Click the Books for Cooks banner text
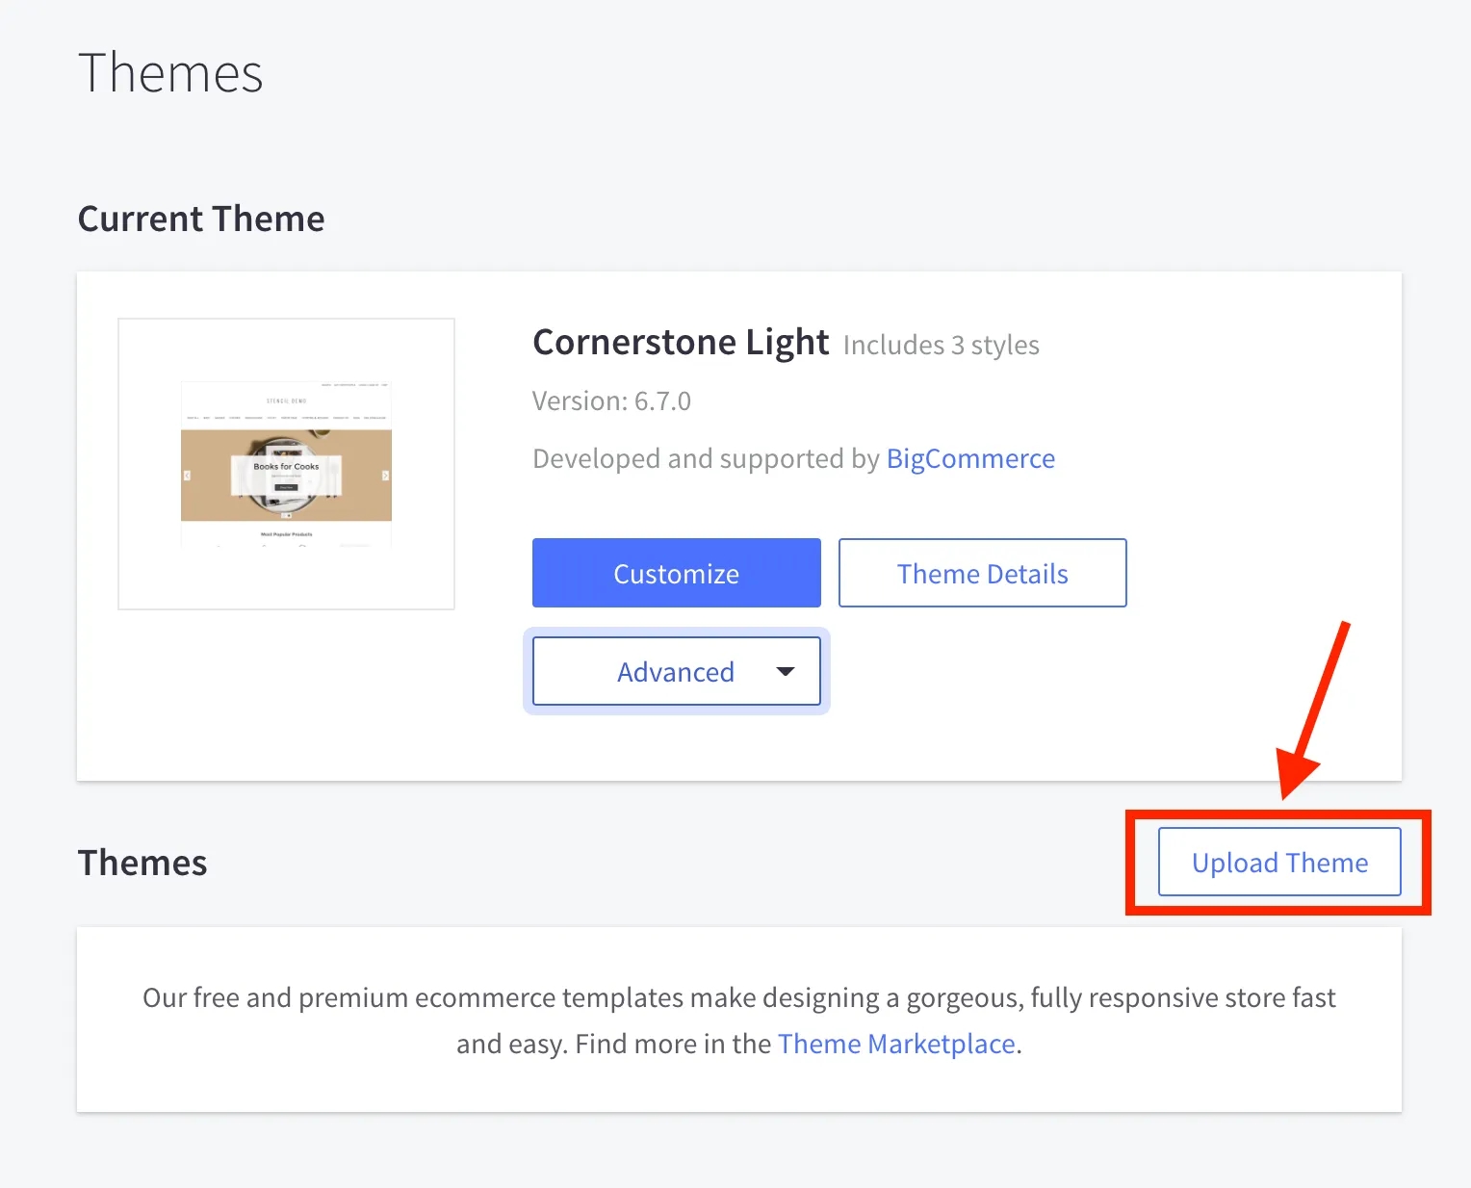 pyautogui.click(x=286, y=466)
